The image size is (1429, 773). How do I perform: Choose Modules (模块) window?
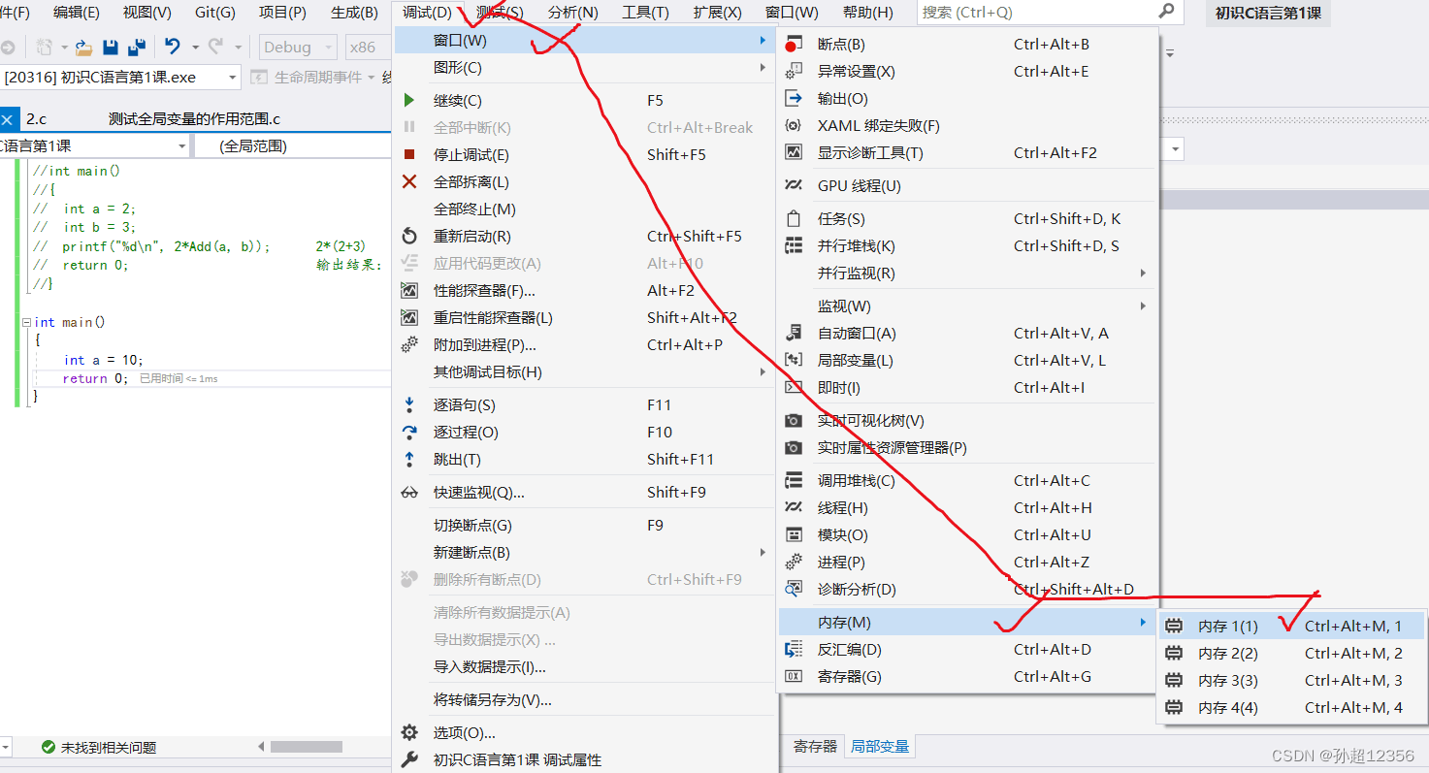click(969, 534)
